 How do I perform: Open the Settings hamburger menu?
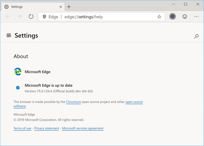pyautogui.click(x=9, y=35)
